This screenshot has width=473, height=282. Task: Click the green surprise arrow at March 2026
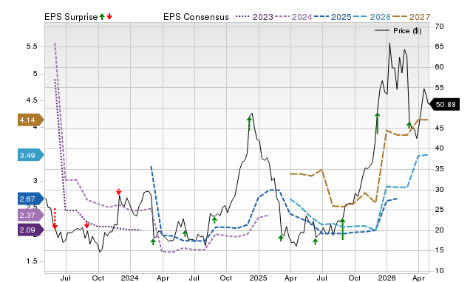click(x=409, y=125)
